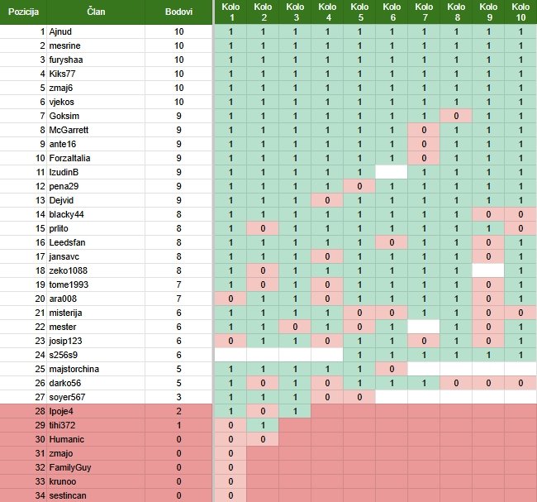Click member name Ajnud
Image resolution: width=537 pixels, height=502 pixels.
(x=61, y=31)
